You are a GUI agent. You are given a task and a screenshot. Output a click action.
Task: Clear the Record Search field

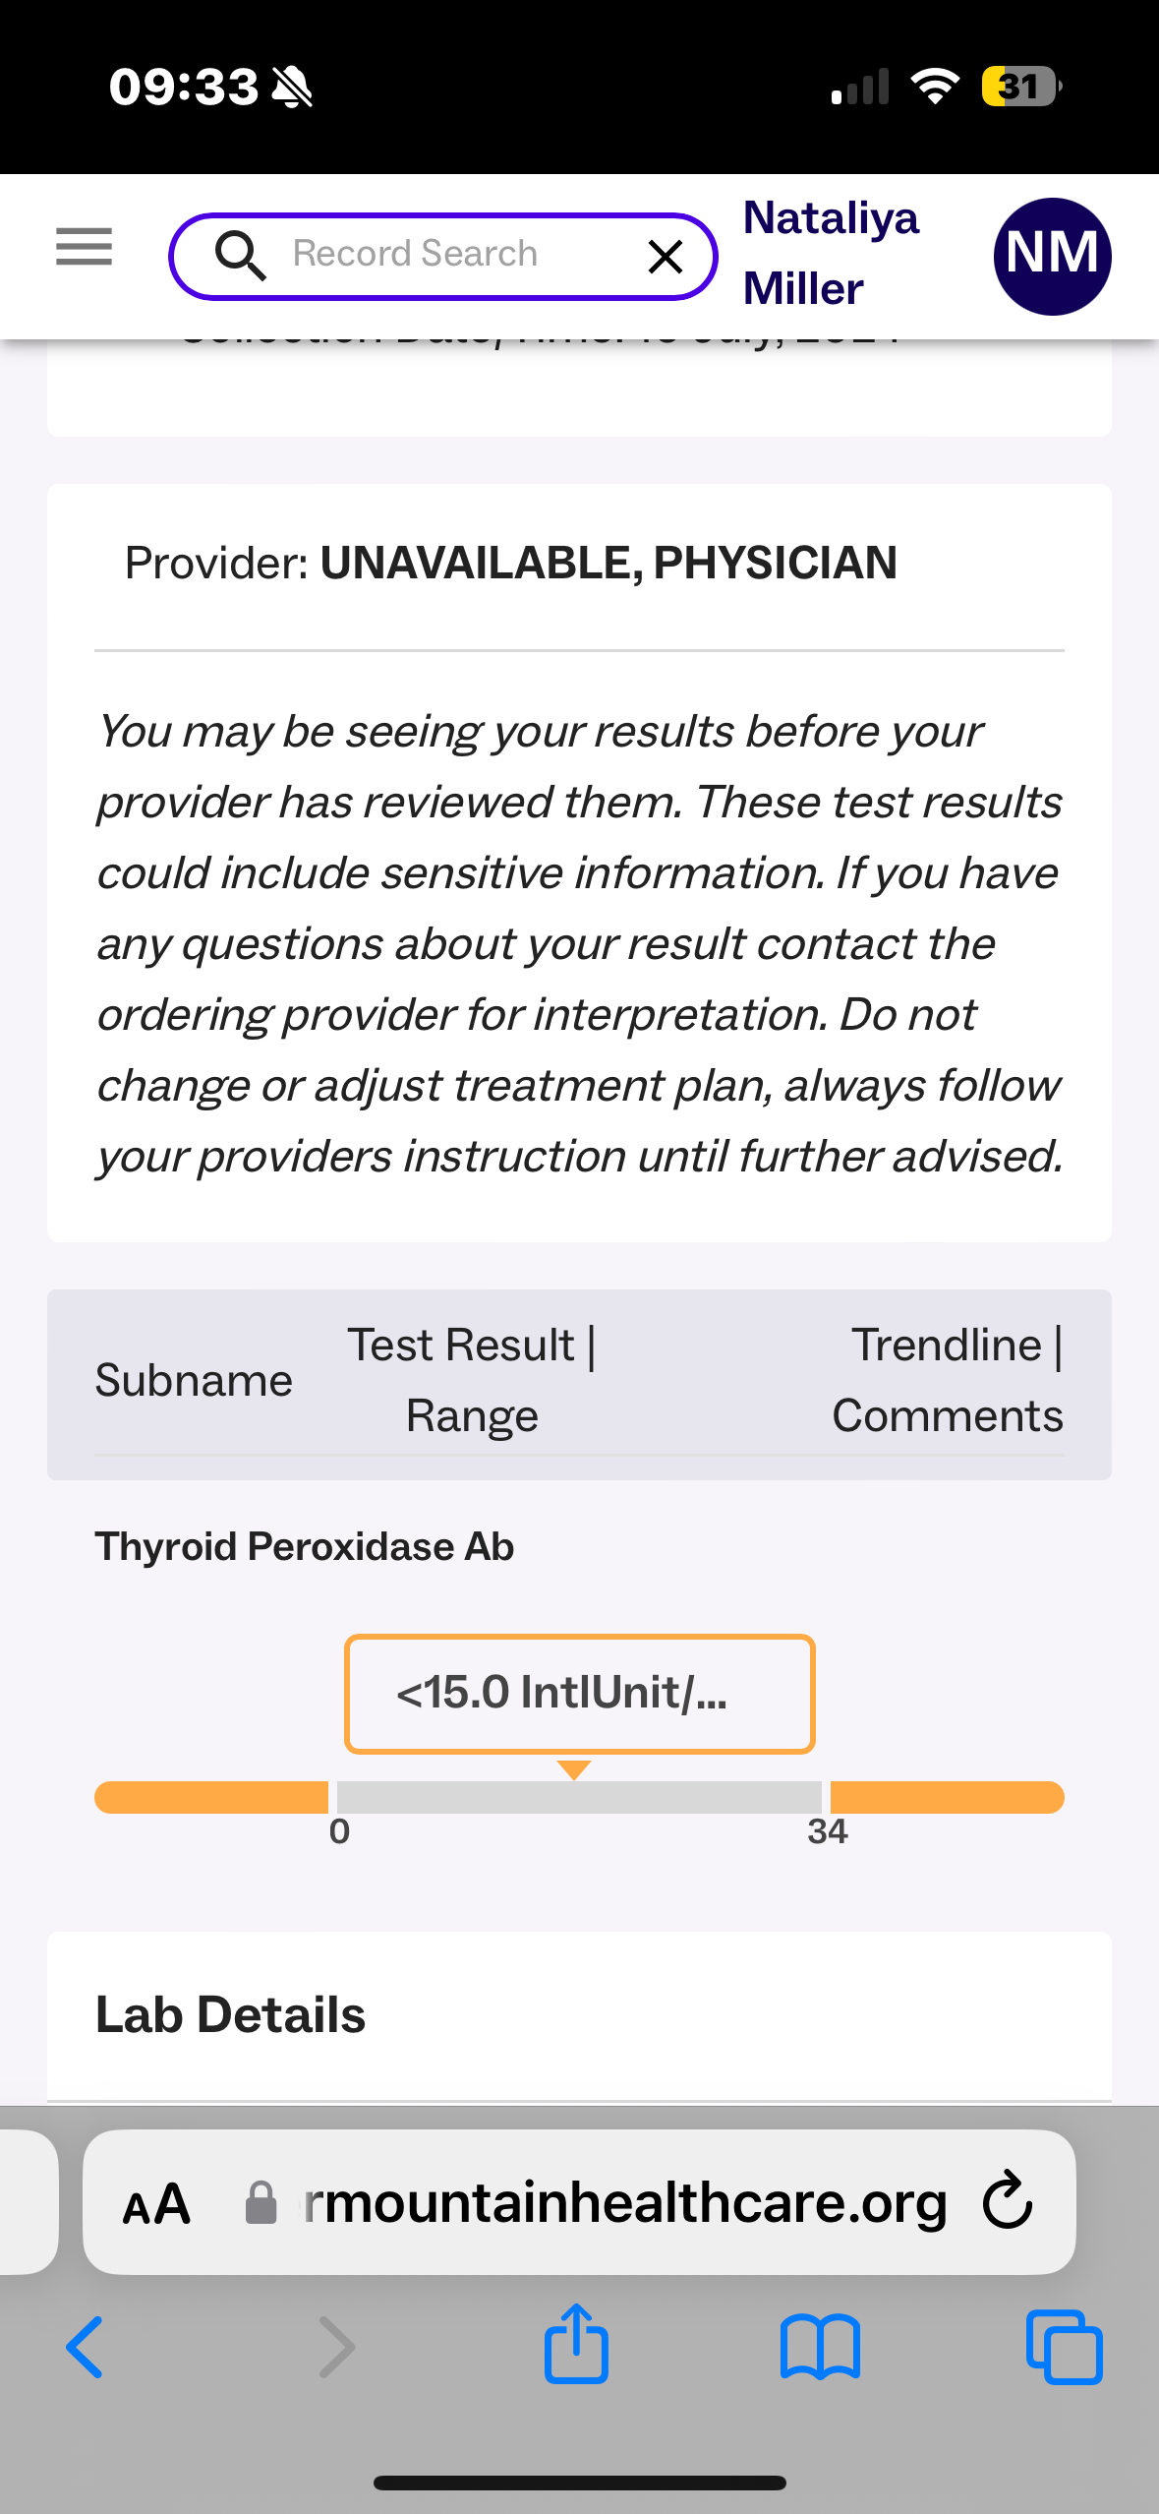tap(666, 257)
